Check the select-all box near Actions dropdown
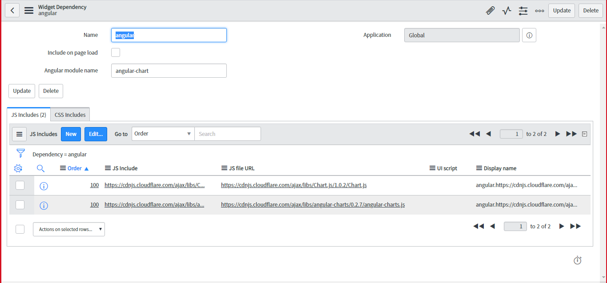607x283 pixels. (20, 229)
